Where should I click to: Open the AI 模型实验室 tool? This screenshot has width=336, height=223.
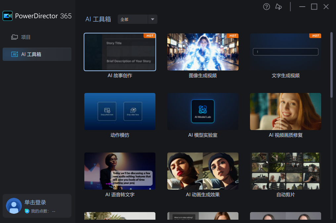[x=203, y=111]
